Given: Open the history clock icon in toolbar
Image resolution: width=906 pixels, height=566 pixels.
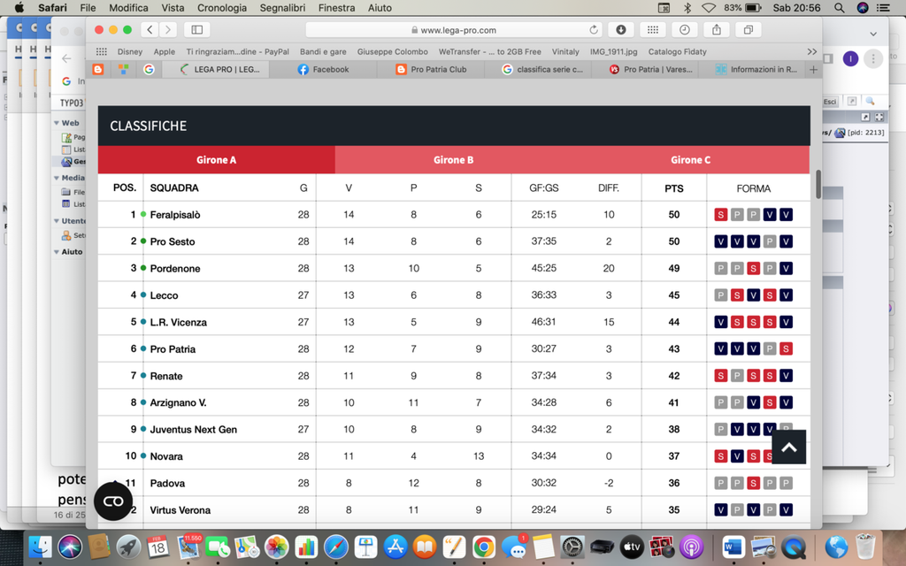Looking at the screenshot, I should [x=684, y=30].
